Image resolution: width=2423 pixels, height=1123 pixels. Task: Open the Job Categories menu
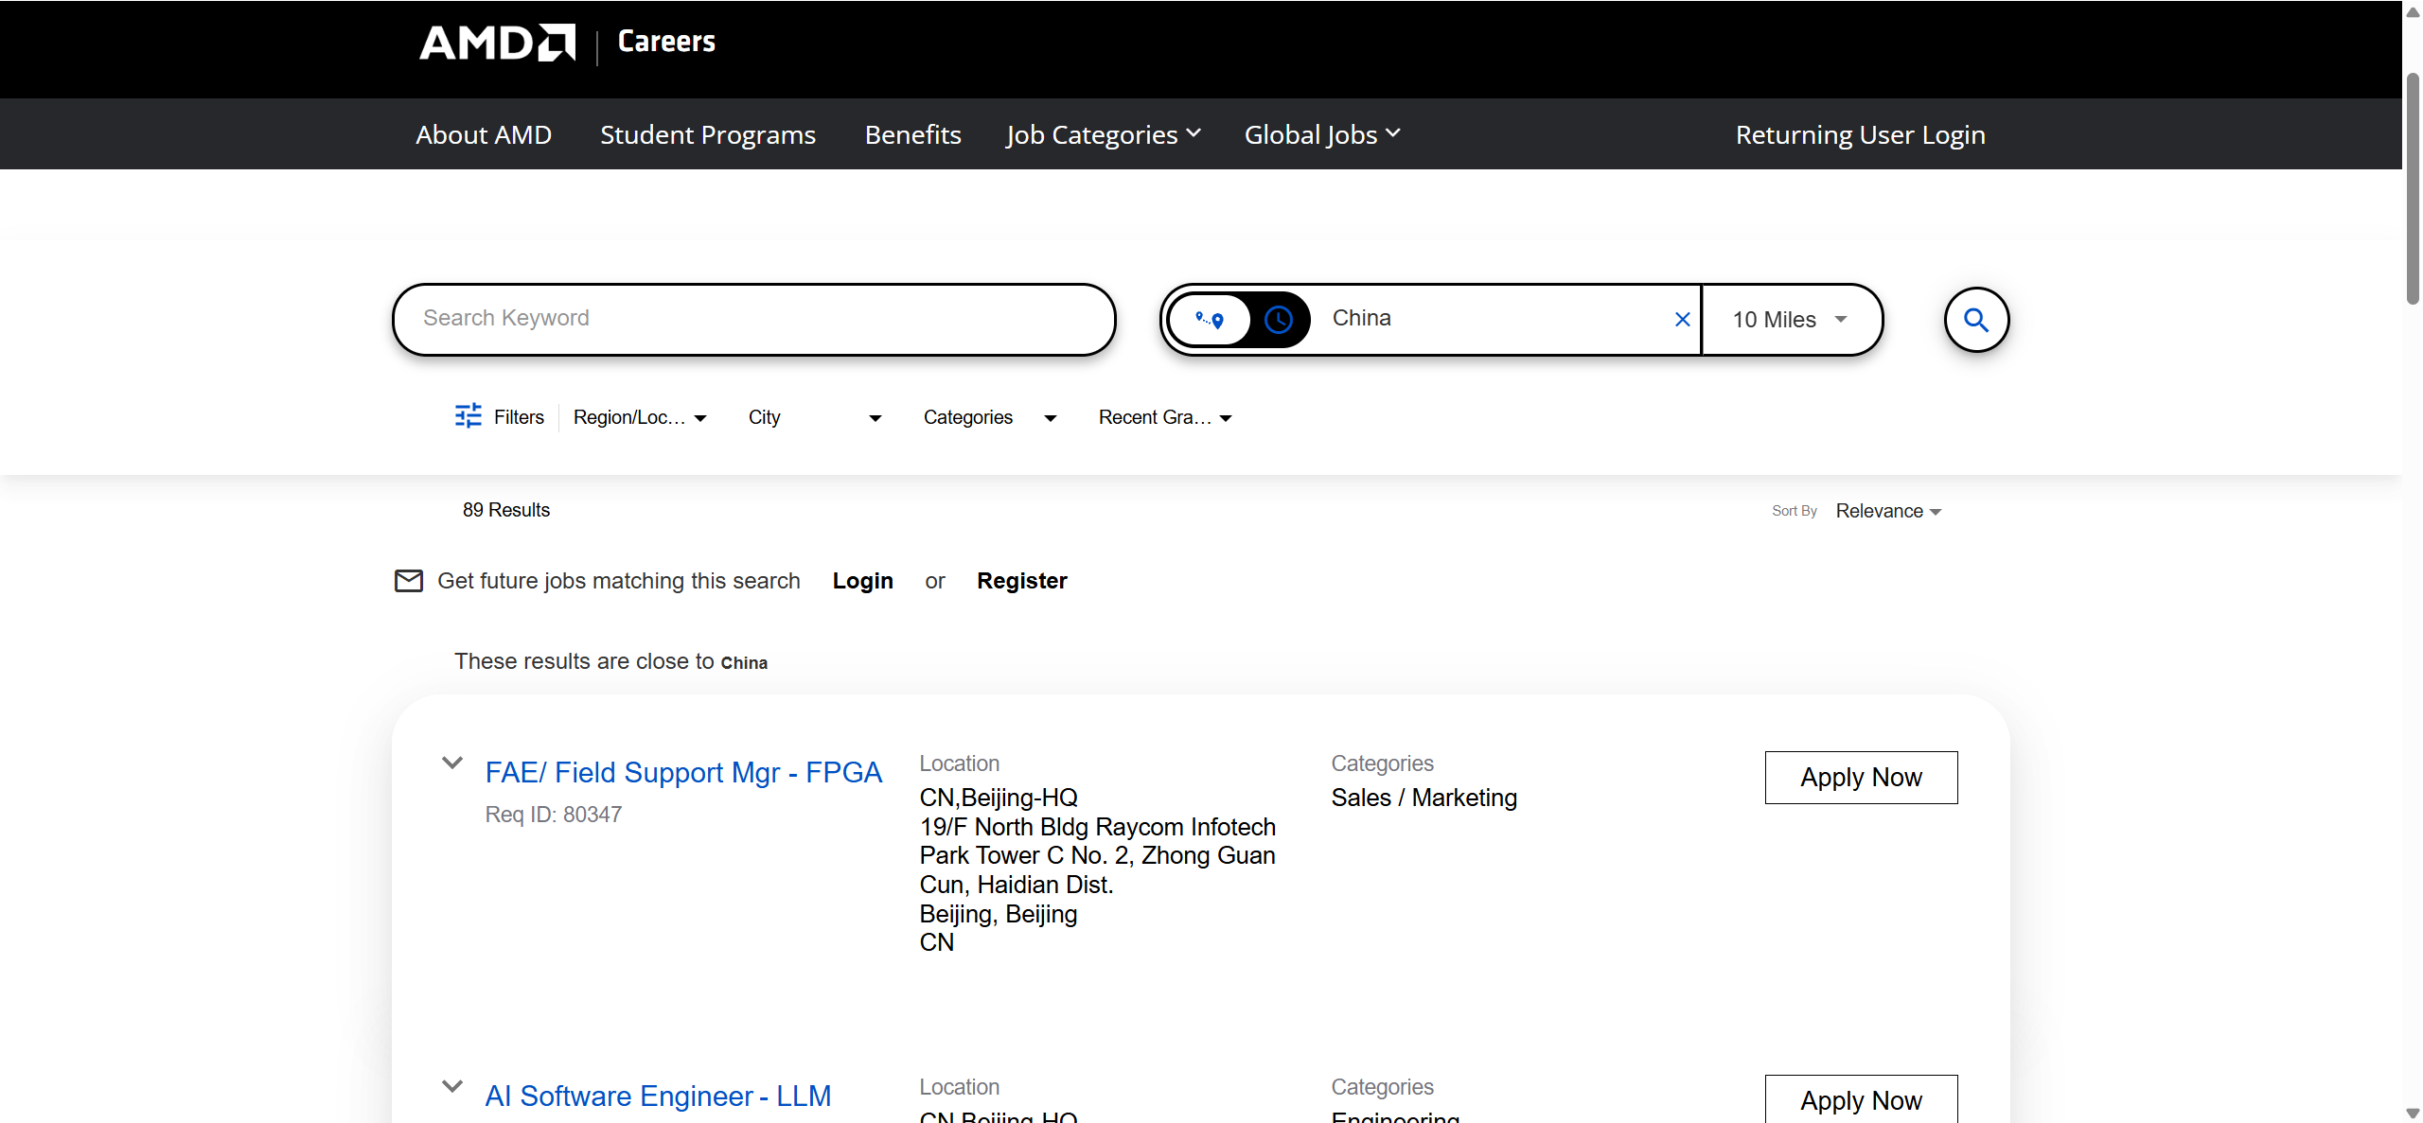pyautogui.click(x=1103, y=134)
